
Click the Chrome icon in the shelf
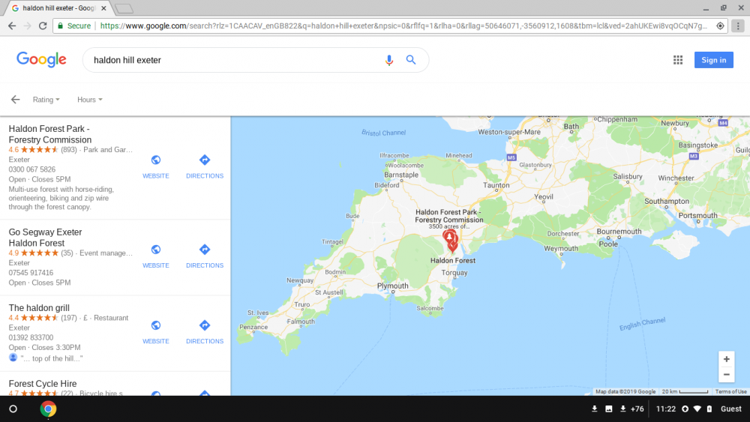pos(48,409)
